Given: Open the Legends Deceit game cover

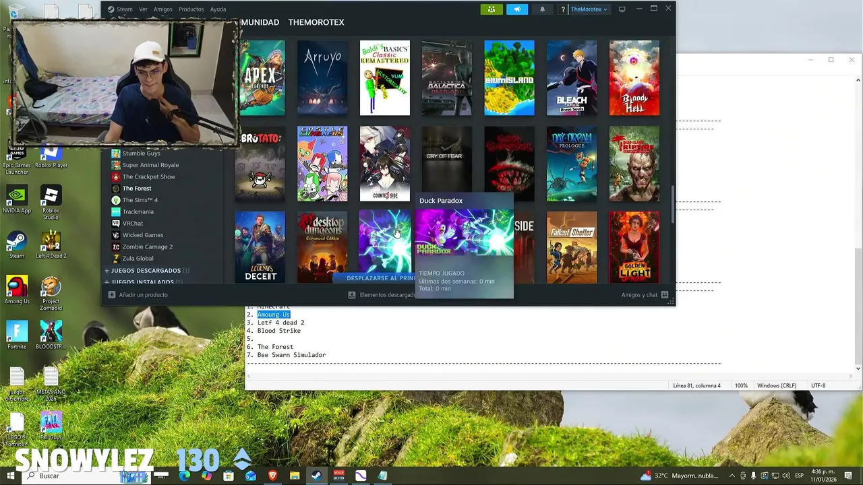Looking at the screenshot, I should pyautogui.click(x=260, y=247).
